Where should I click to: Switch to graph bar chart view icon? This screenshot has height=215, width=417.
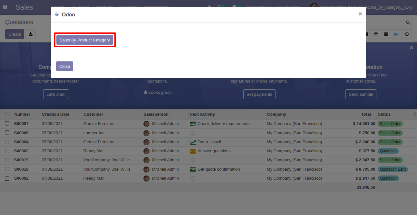tap(396, 34)
